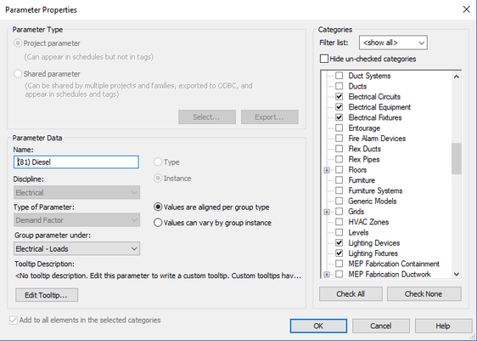The image size is (477, 341).
Task: Check Furniture Systems category
Action: (339, 190)
